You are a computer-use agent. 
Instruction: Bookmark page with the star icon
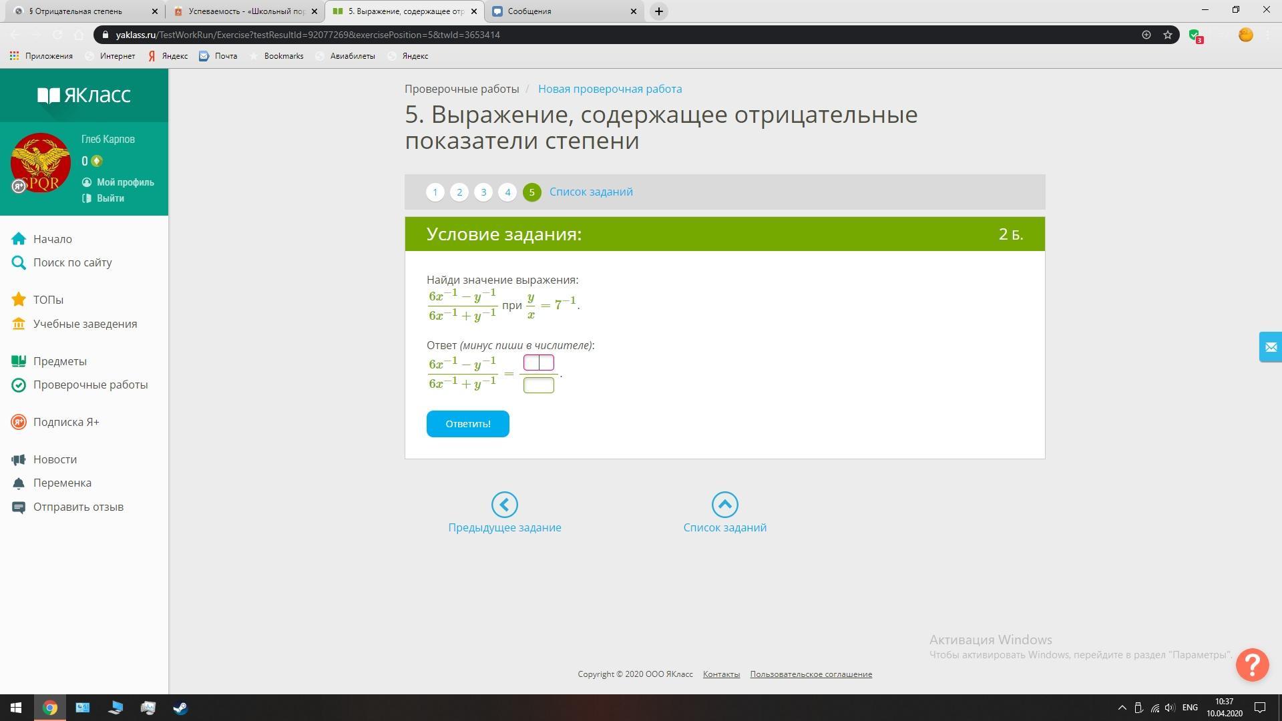pos(1168,35)
